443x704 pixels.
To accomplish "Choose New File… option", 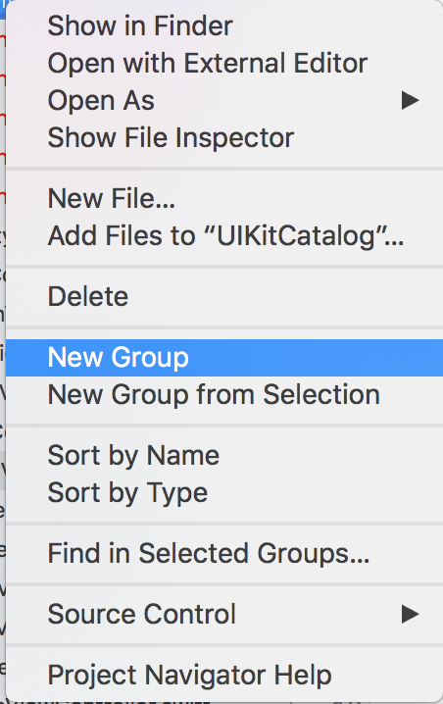I will (x=224, y=198).
